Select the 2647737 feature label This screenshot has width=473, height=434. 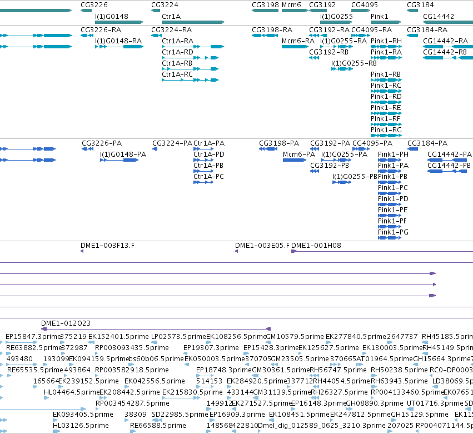(x=402, y=336)
